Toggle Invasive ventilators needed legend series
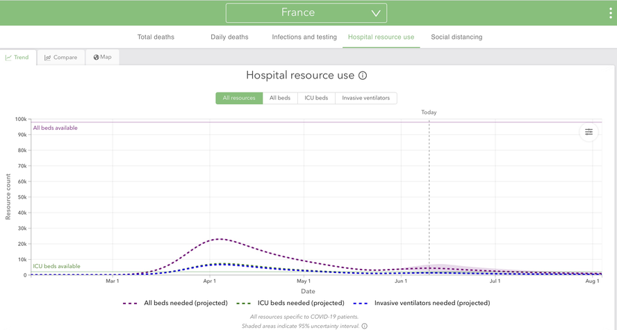Image resolution: width=617 pixels, height=330 pixels. coord(422,303)
